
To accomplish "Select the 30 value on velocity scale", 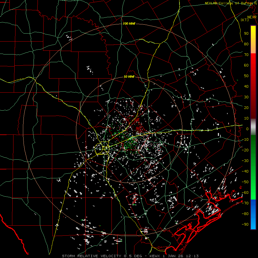I will [246, 97].
